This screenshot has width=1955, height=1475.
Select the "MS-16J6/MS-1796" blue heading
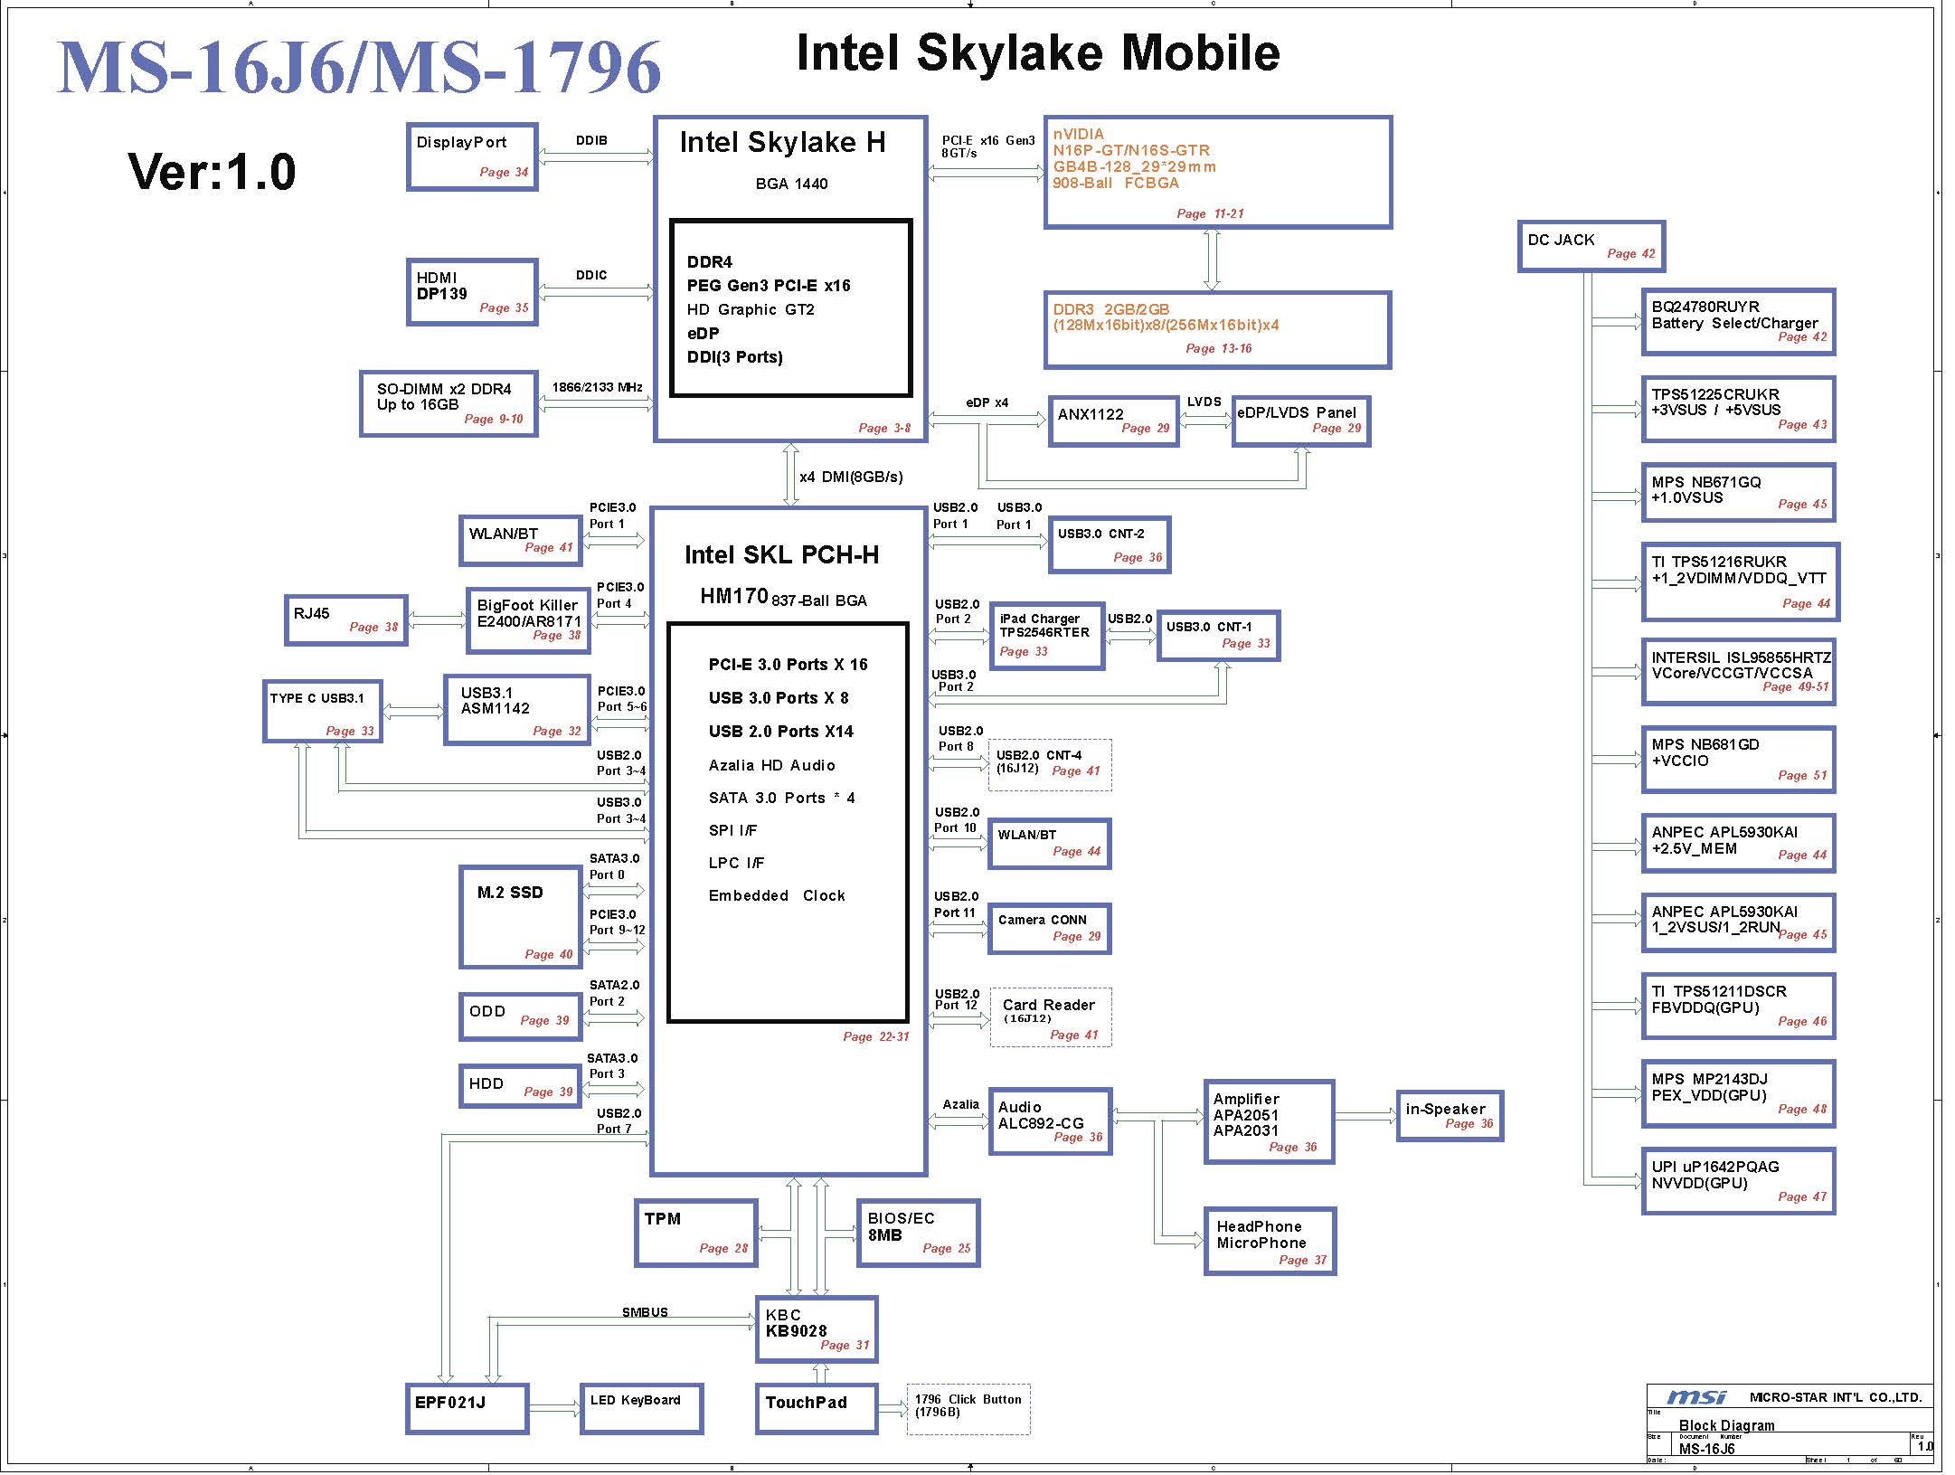pos(359,68)
